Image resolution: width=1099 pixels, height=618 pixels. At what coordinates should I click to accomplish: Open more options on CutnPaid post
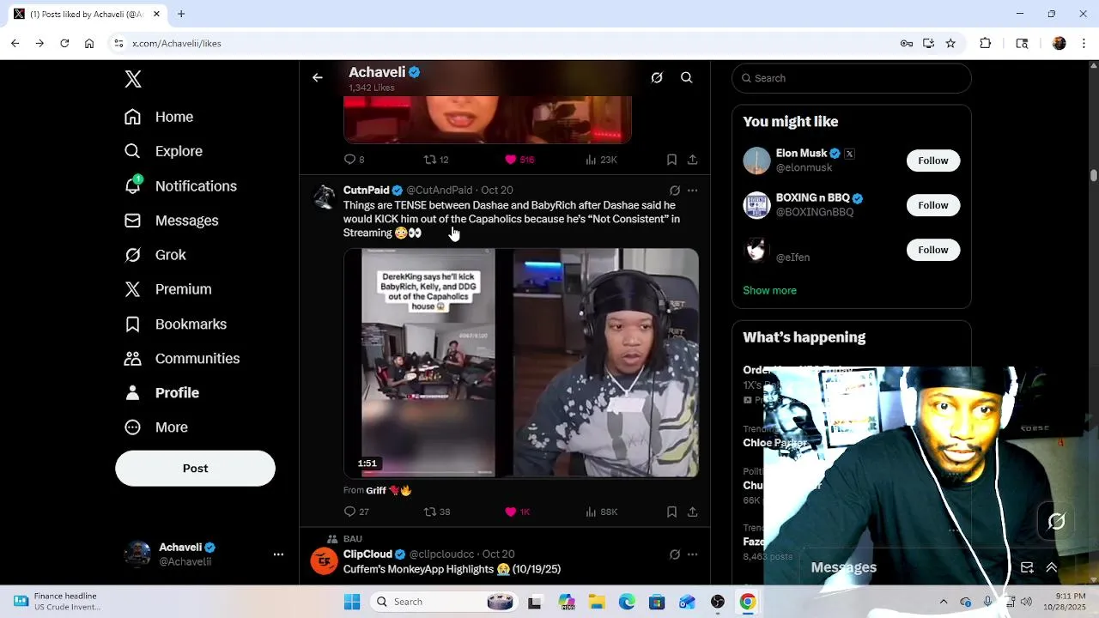[692, 191]
